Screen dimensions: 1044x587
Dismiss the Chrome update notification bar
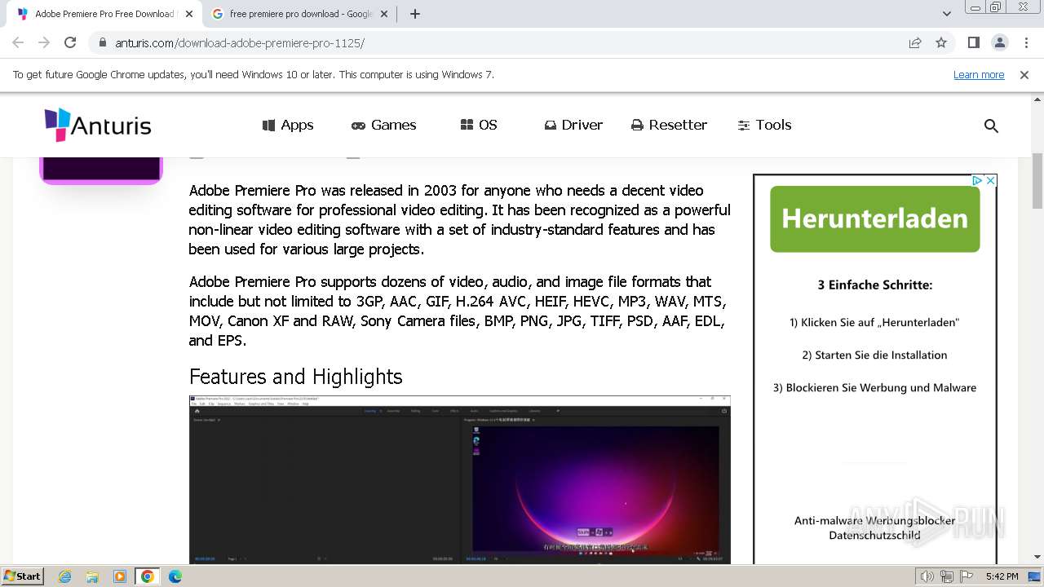click(x=1024, y=74)
